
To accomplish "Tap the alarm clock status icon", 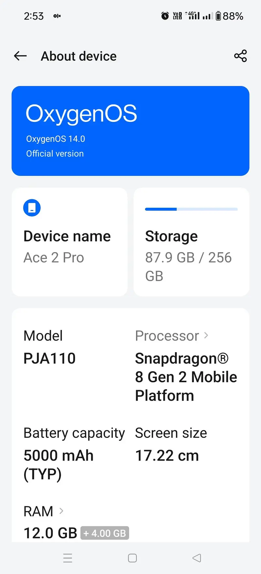I will click(x=165, y=16).
